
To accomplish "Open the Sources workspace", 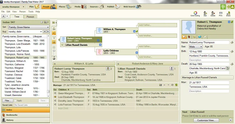I will click(x=97, y=7).
